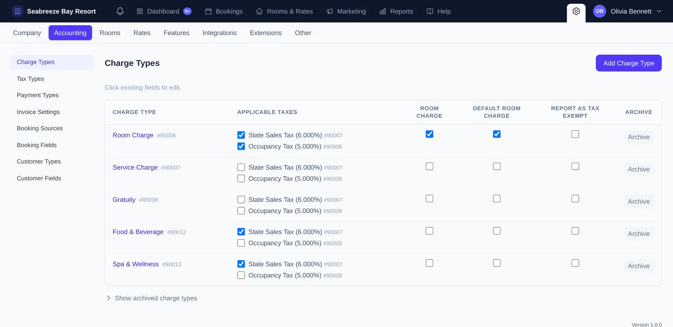Toggle Default Room Charge for Room Charge row

tap(497, 134)
